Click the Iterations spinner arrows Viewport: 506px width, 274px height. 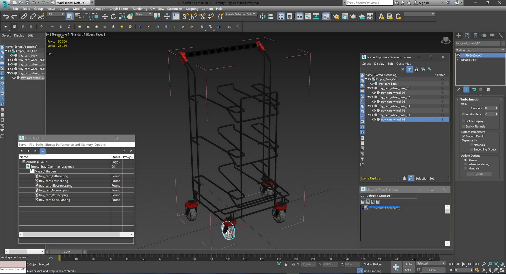(x=496, y=108)
